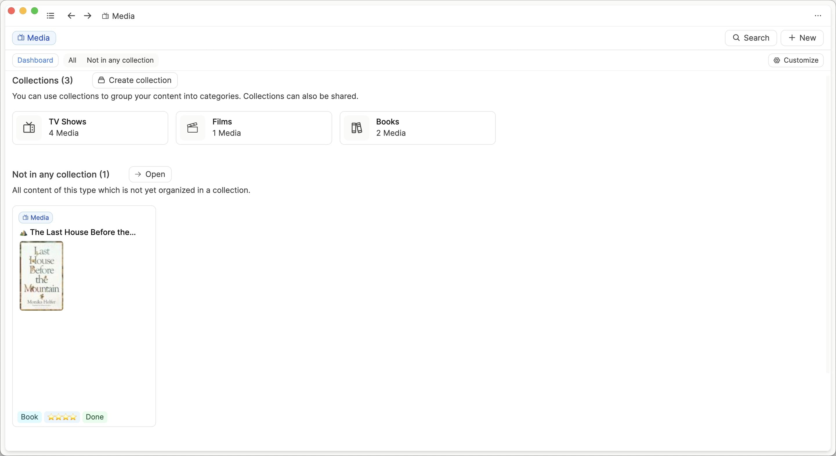Click the Books collection icon
This screenshot has width=836, height=456.
coord(356,128)
